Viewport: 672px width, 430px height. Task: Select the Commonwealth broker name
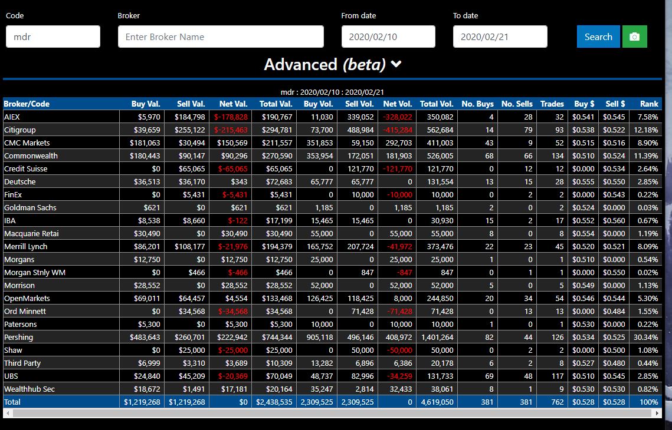(x=31, y=156)
